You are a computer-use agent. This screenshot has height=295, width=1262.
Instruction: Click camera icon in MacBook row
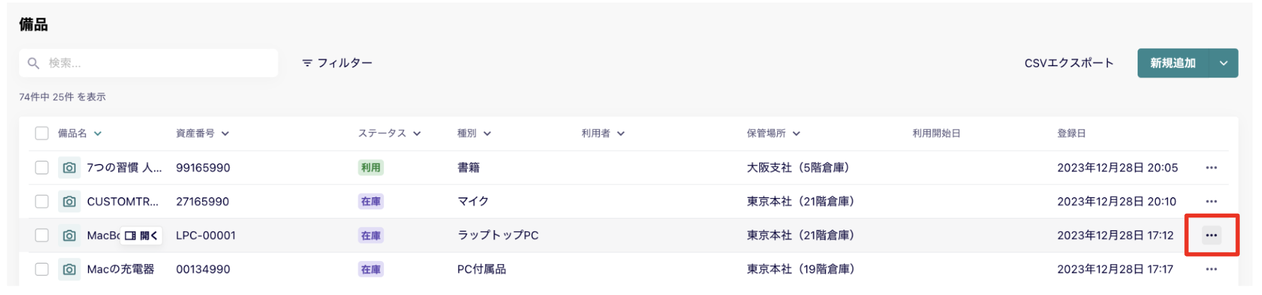(x=69, y=235)
